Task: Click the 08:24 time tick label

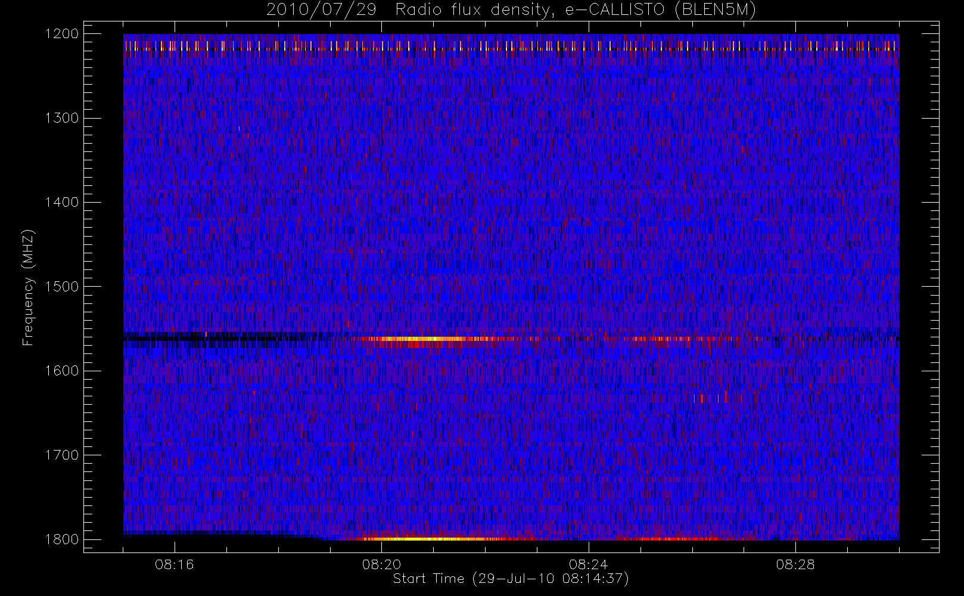Action: (x=589, y=564)
